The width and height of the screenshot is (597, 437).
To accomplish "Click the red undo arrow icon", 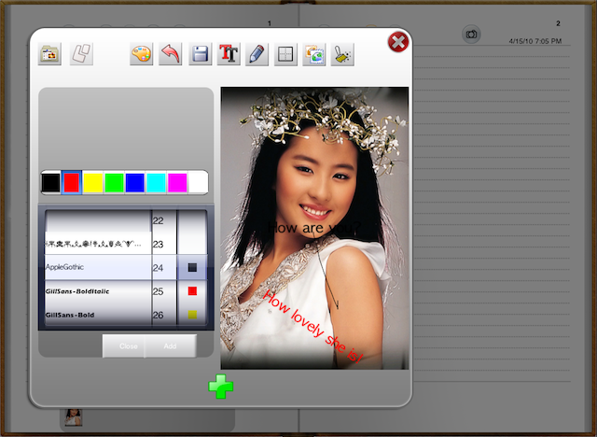I will click(170, 54).
